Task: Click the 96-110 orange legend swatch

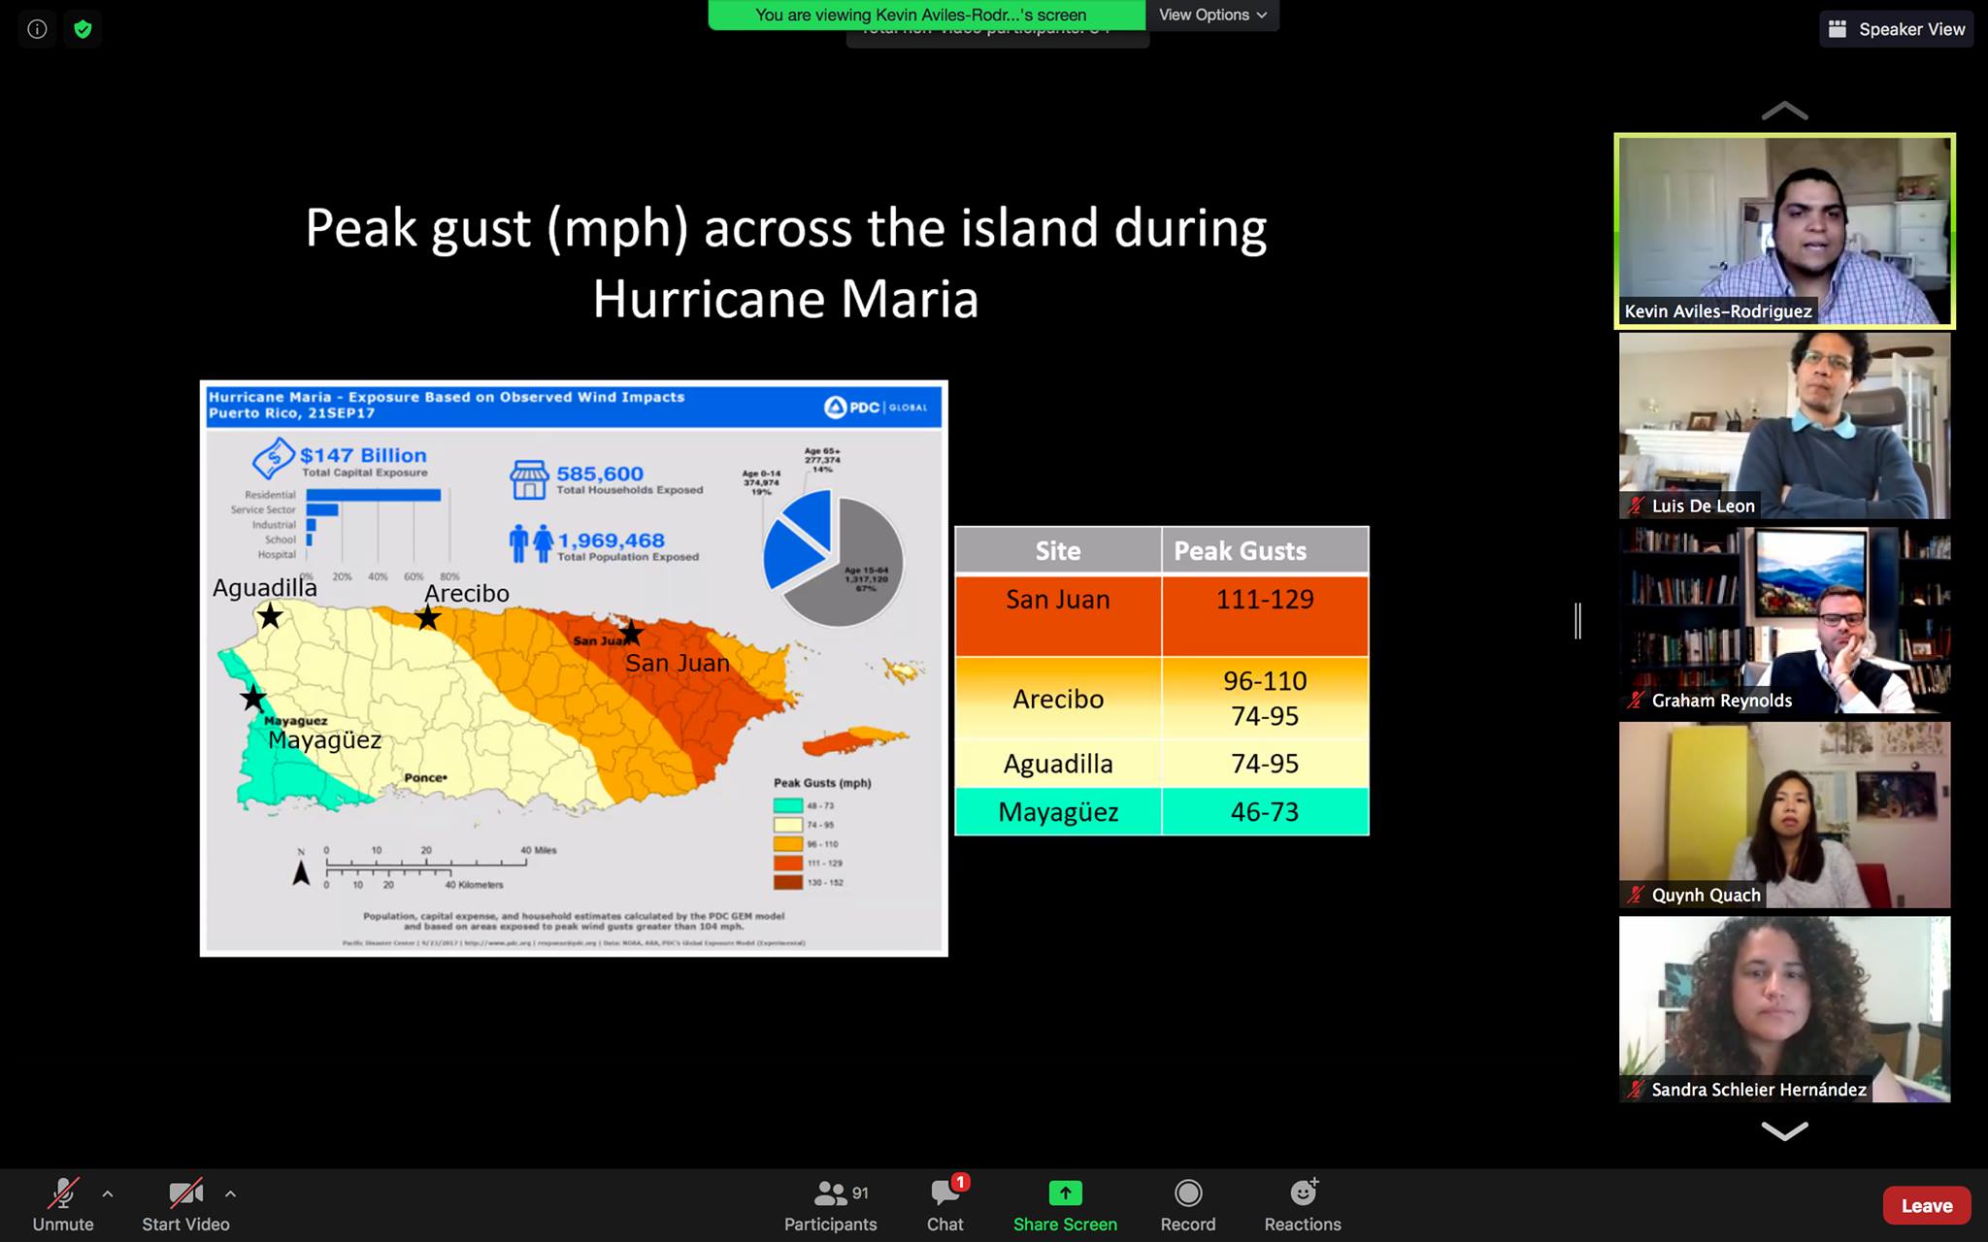Action: [x=788, y=844]
